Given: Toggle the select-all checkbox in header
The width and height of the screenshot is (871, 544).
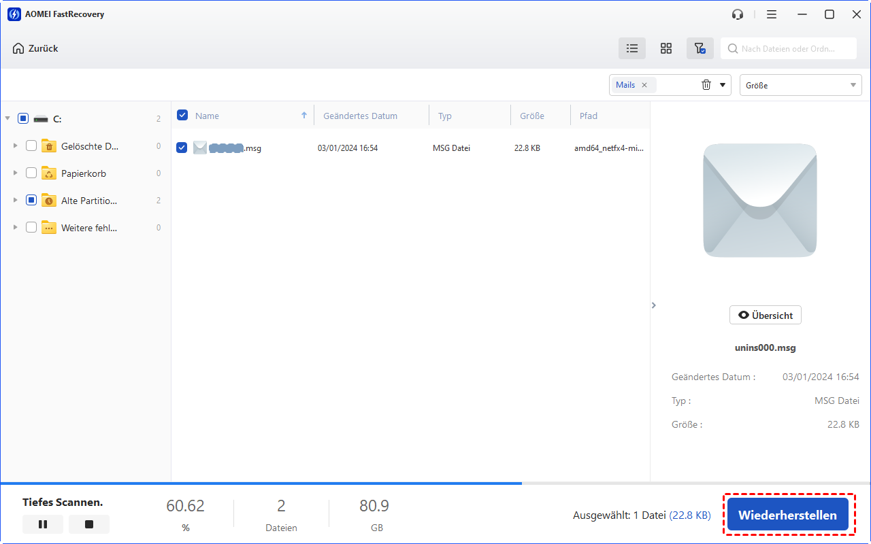Looking at the screenshot, I should pyautogui.click(x=182, y=116).
